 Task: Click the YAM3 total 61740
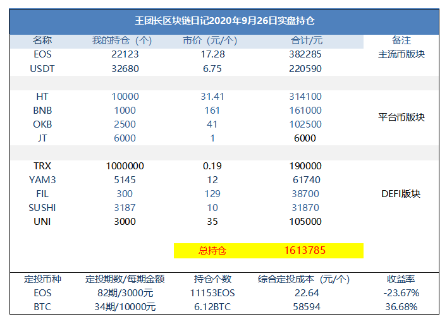pos(307,180)
